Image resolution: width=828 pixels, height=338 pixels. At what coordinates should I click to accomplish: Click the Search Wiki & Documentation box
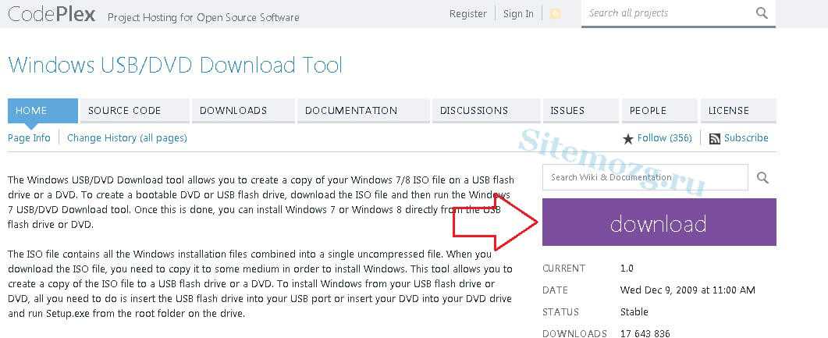coord(644,178)
